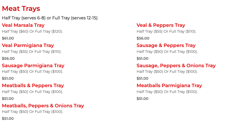
Task: Open the Veal Parmigiana Tray item
Action: [x=28, y=45]
